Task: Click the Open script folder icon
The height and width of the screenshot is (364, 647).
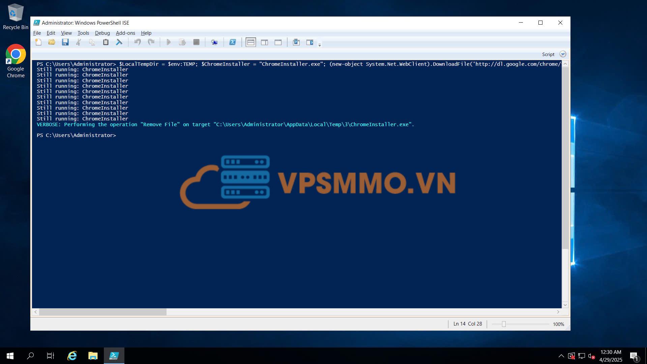Action: pos(52,42)
